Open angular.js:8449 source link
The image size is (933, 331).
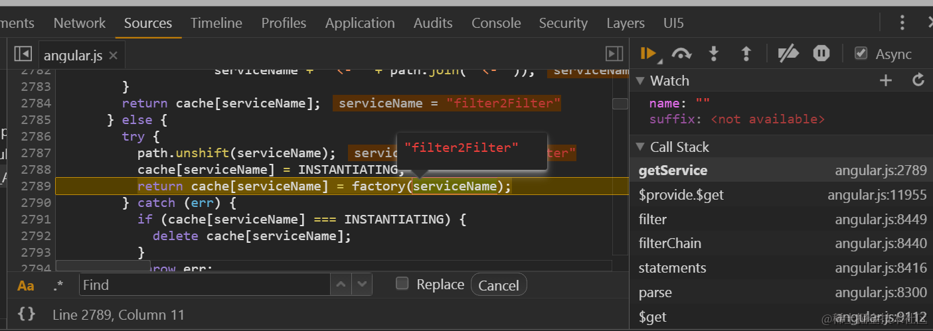pos(881,220)
